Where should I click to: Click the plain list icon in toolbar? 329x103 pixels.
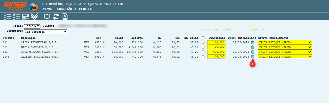(7, 17)
